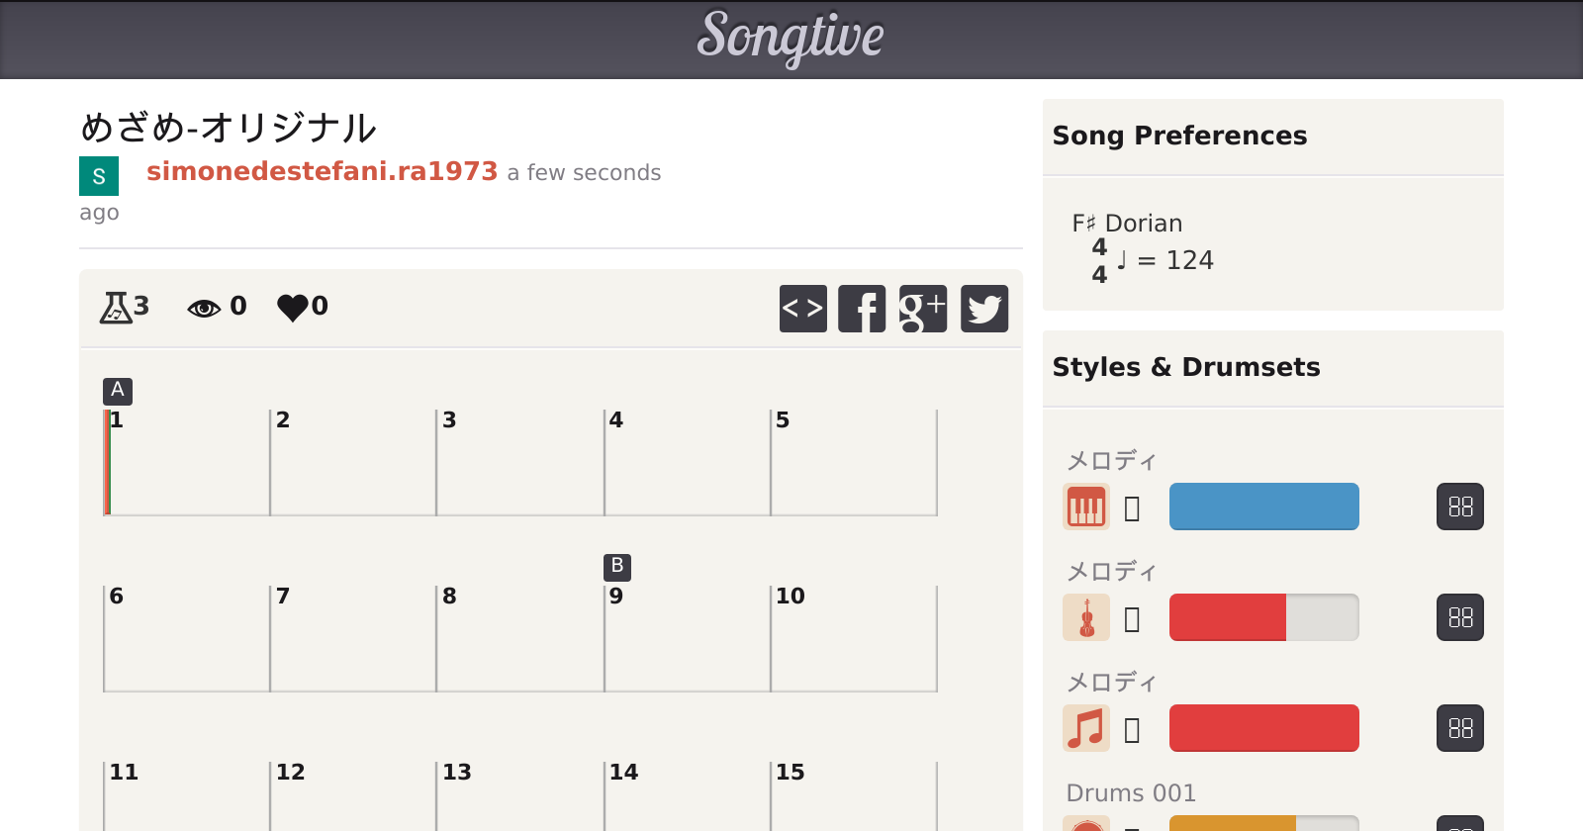Image resolution: width=1583 pixels, height=831 pixels.
Task: Open pattern grid for music note track
Action: (x=1459, y=728)
